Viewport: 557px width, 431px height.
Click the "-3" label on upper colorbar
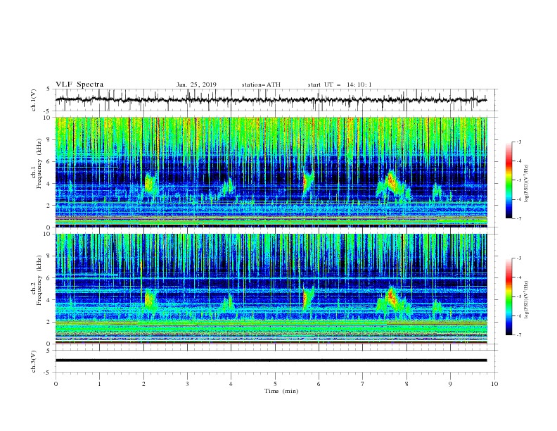[x=518, y=142]
